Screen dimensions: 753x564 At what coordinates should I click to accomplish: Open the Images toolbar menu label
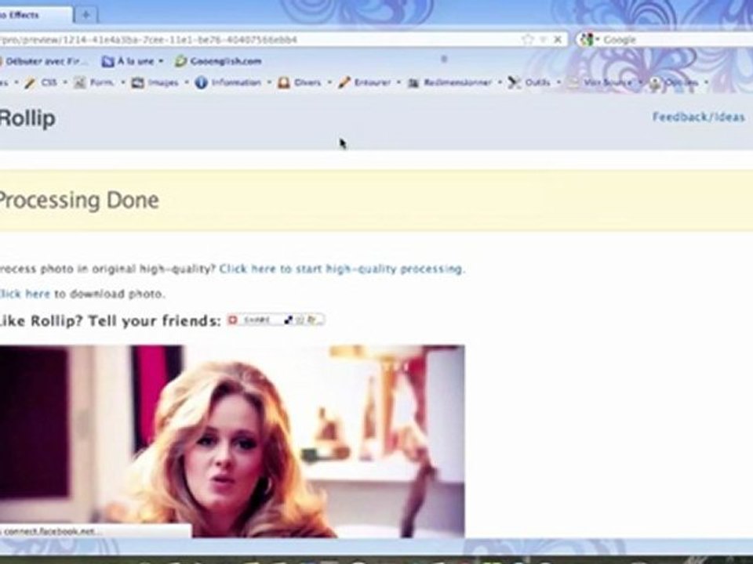tap(163, 83)
